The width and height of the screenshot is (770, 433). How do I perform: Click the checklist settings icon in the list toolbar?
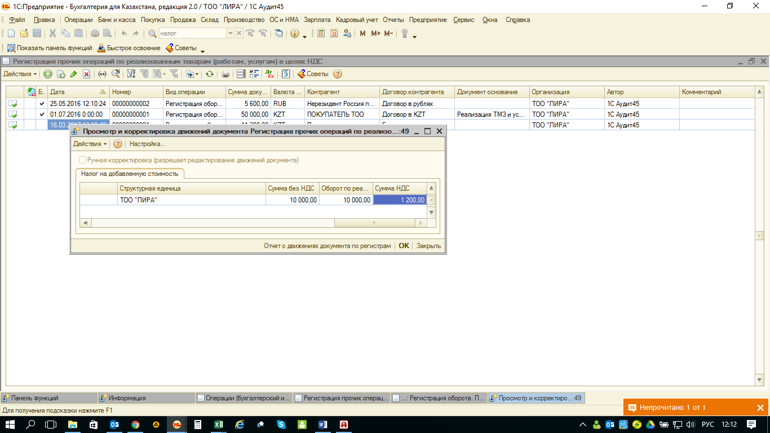tap(254, 74)
